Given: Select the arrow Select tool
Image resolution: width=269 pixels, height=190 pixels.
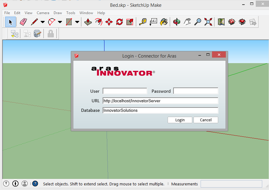Looking at the screenshot, I should tap(10, 22).
